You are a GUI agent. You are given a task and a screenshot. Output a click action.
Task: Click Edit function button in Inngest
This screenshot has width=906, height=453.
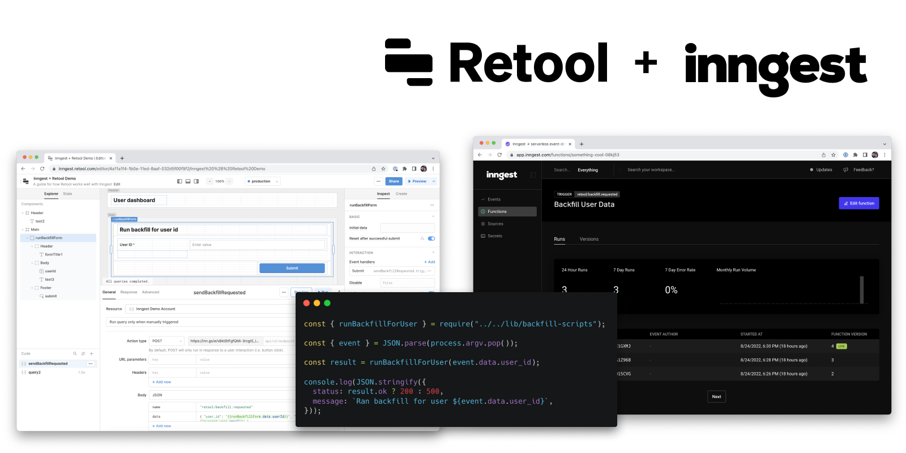tap(859, 203)
